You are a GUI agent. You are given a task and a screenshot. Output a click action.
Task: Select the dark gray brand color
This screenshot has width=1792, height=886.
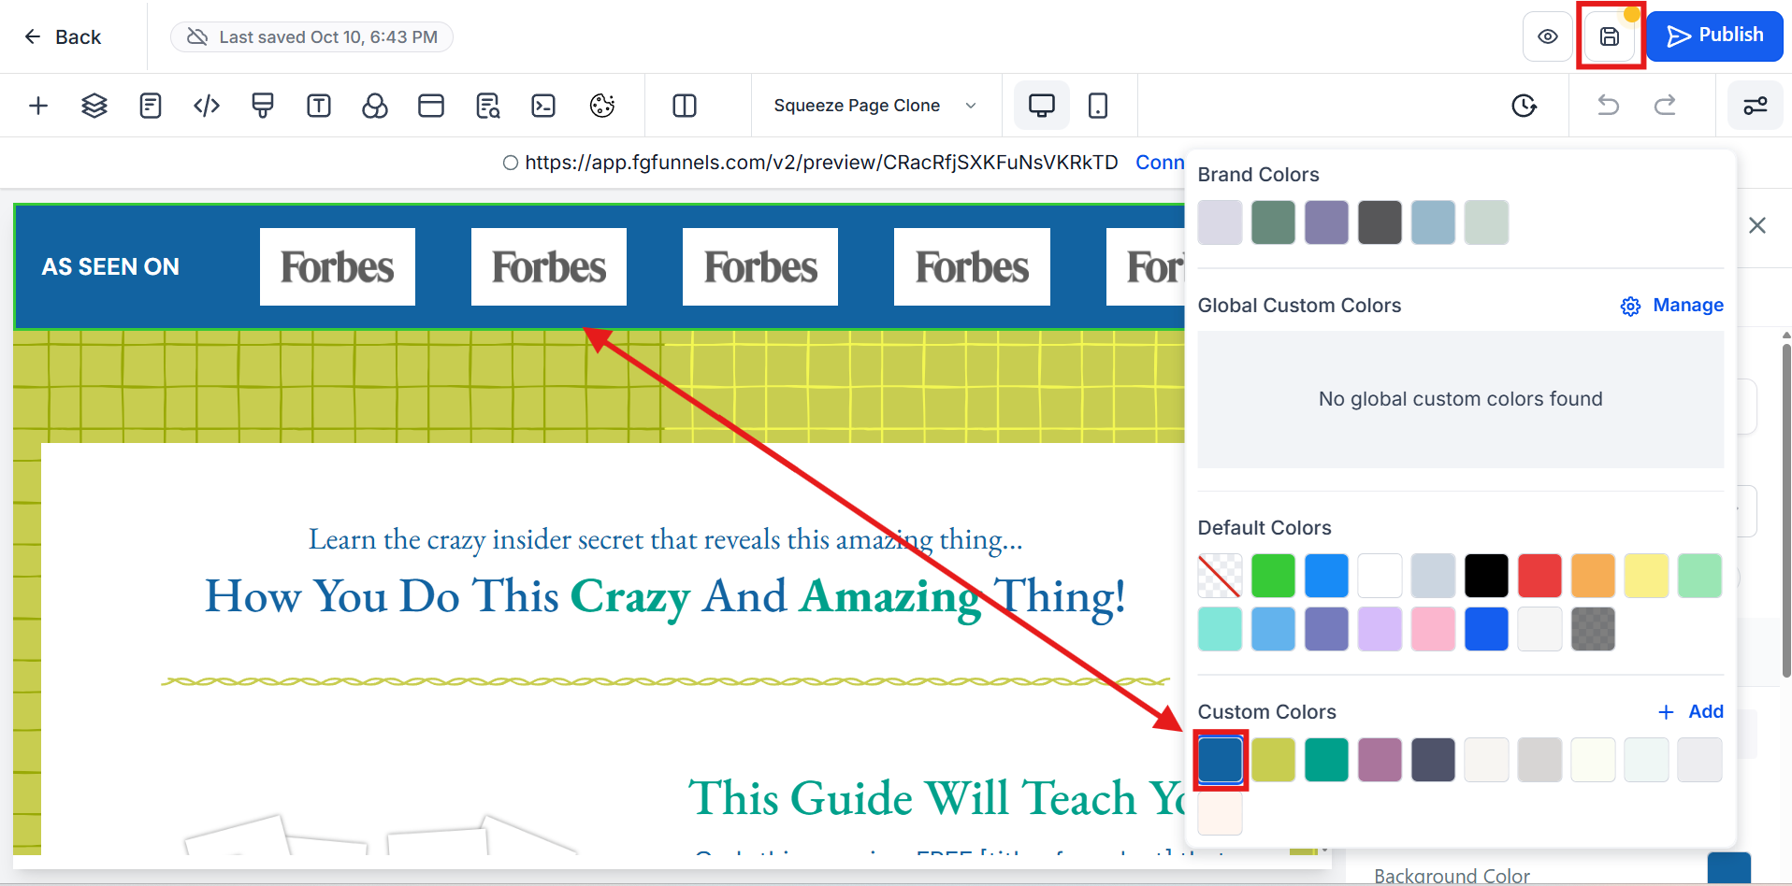tap(1380, 222)
